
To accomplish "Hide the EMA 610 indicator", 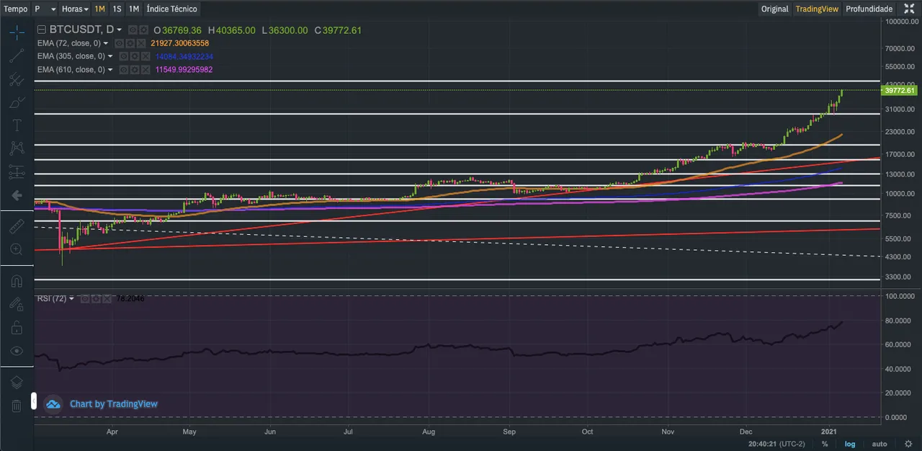I will 123,69.
